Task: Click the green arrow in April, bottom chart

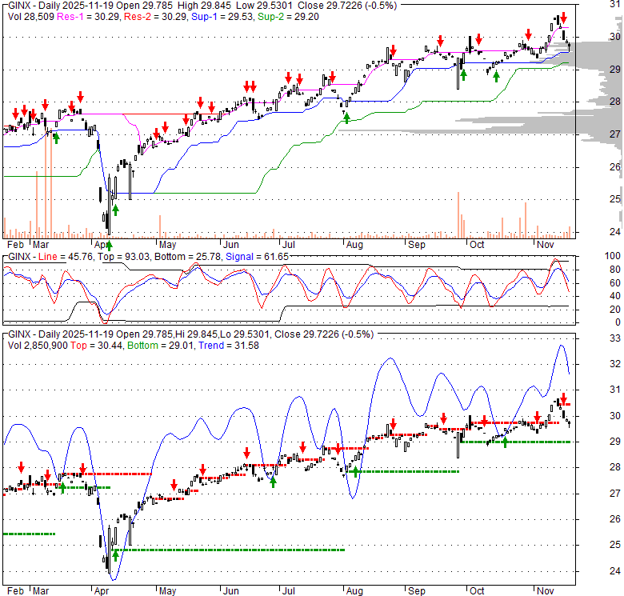Action: (115, 554)
